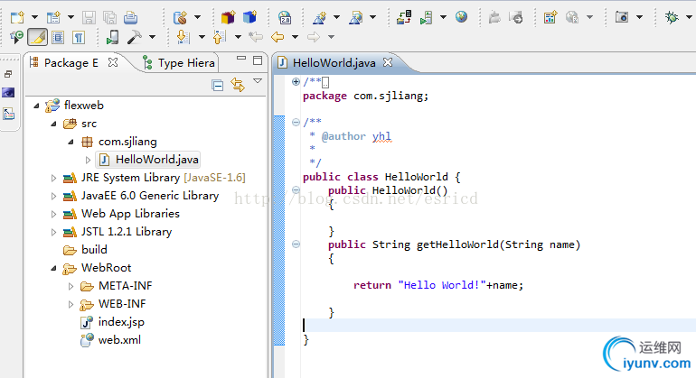Minimize the Package Explorer panel
The image size is (696, 378).
tap(241, 58)
